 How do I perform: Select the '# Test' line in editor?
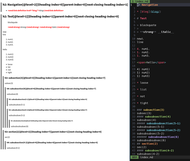141,19
